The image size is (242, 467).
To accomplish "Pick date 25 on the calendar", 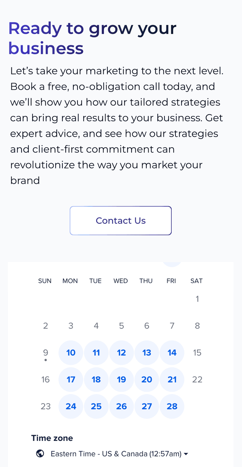I will click(96, 406).
